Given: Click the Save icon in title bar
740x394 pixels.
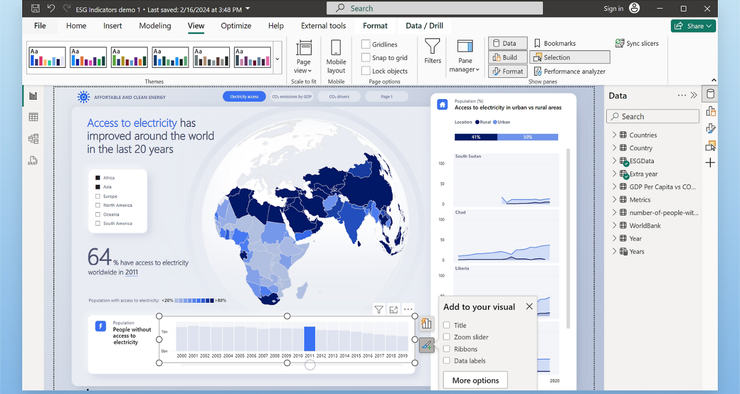Looking at the screenshot, I should (x=35, y=8).
